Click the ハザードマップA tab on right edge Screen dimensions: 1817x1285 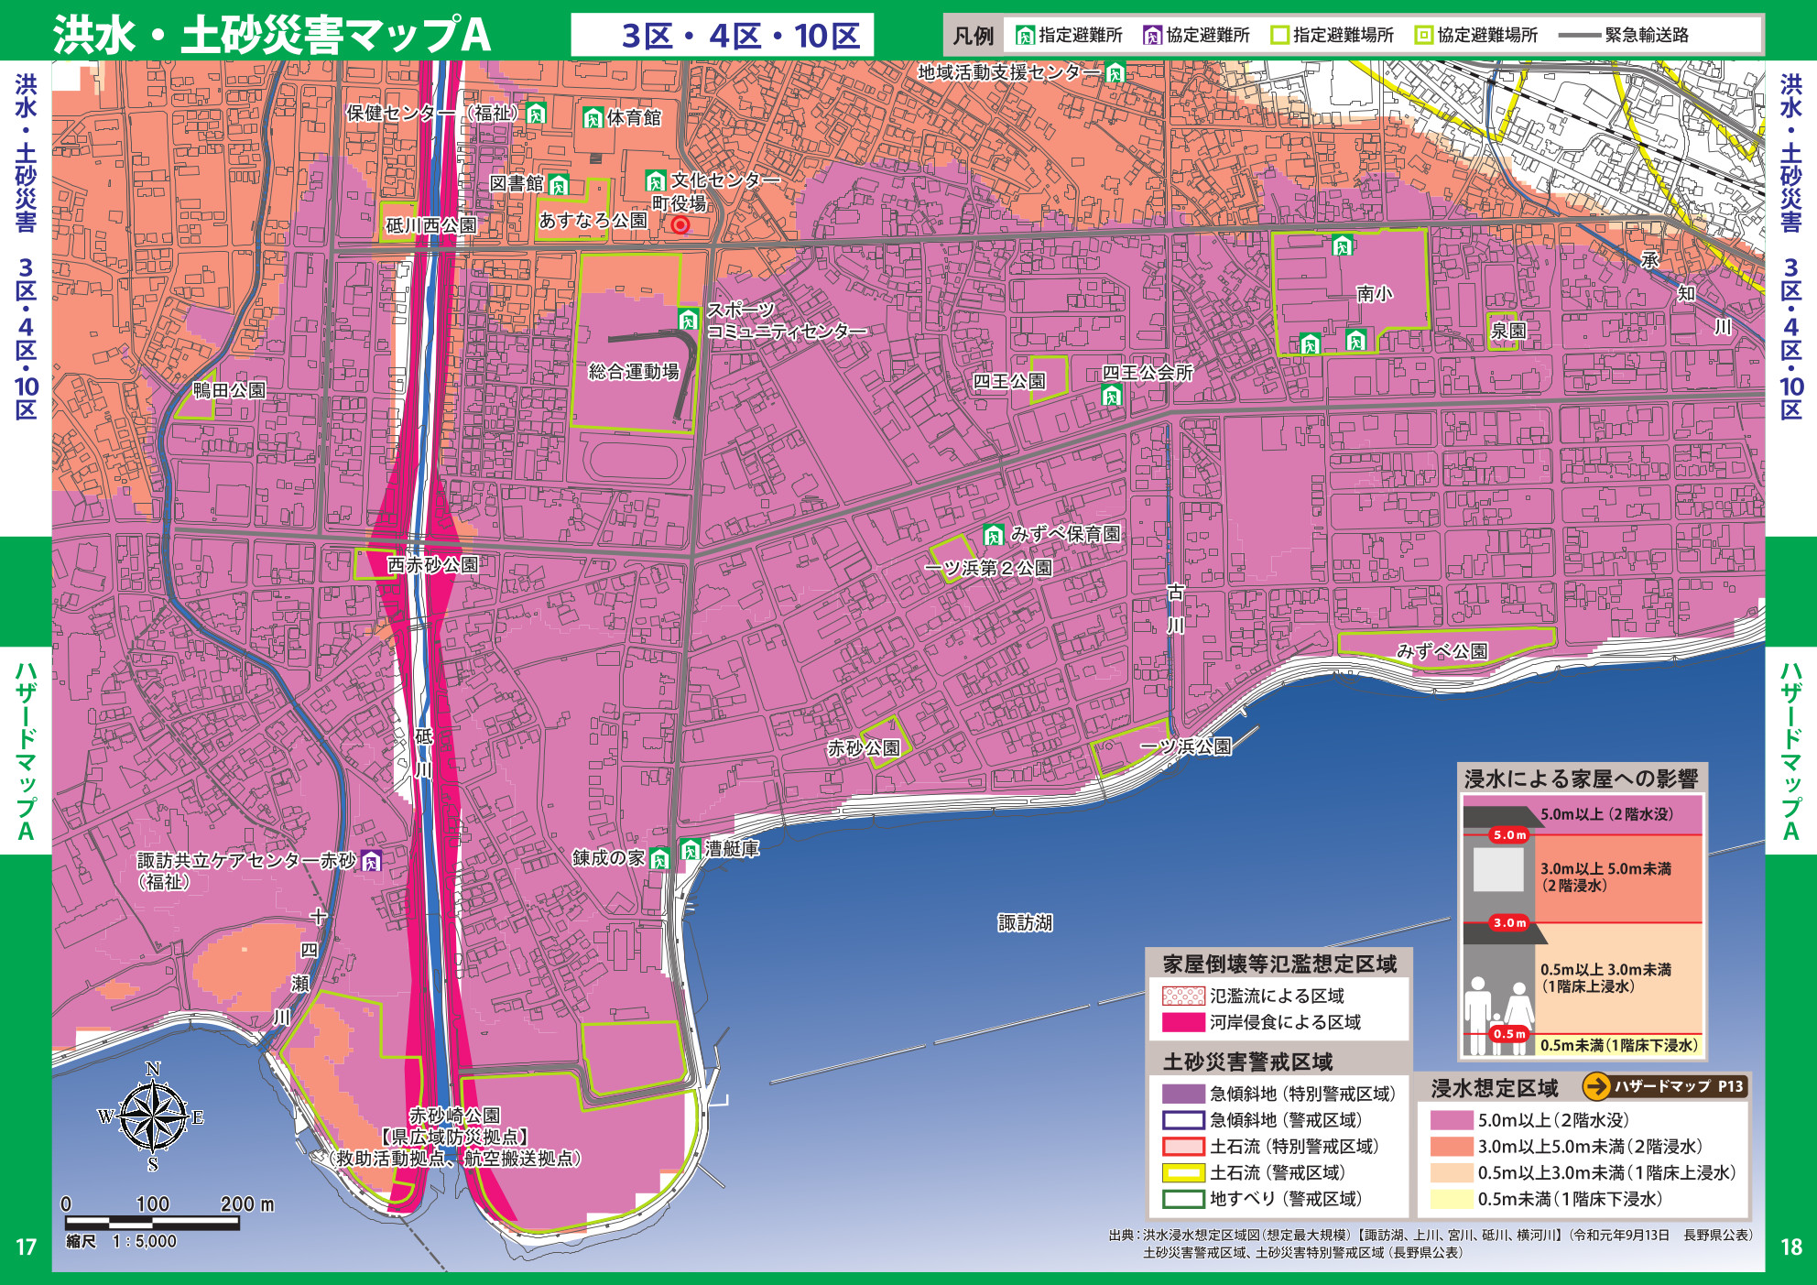(1790, 749)
